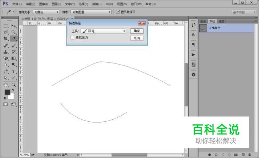
Task: Click 确定 in stroke path dialog
Action: [x=137, y=31]
